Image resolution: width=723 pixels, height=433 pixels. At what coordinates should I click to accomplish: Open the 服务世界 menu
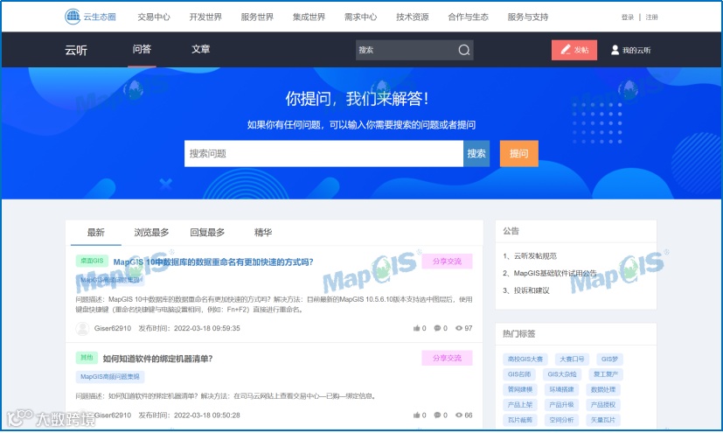(257, 17)
